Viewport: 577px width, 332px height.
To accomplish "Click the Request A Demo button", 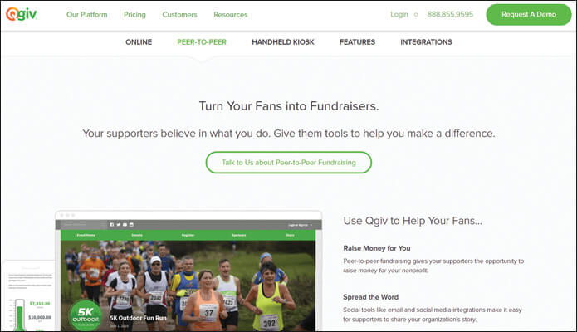I will click(528, 15).
